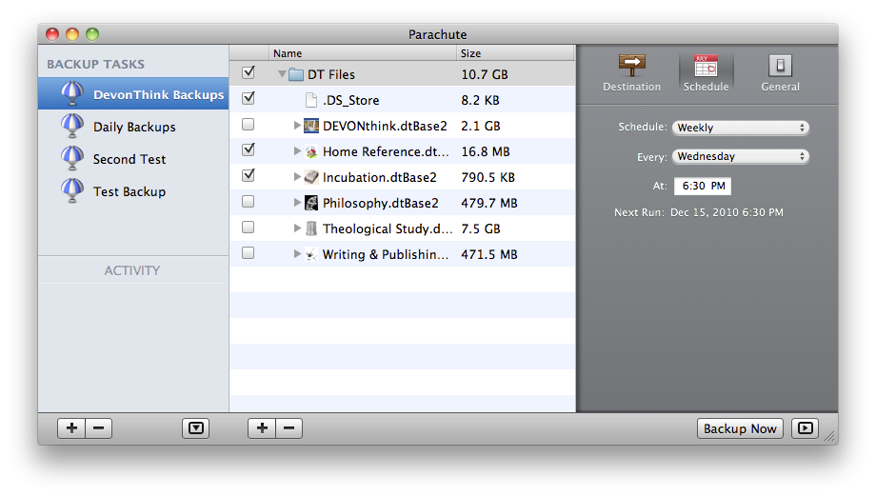This screenshot has height=497, width=876.
Task: Open the Every dropdown set to Wednesday
Action: pos(740,156)
